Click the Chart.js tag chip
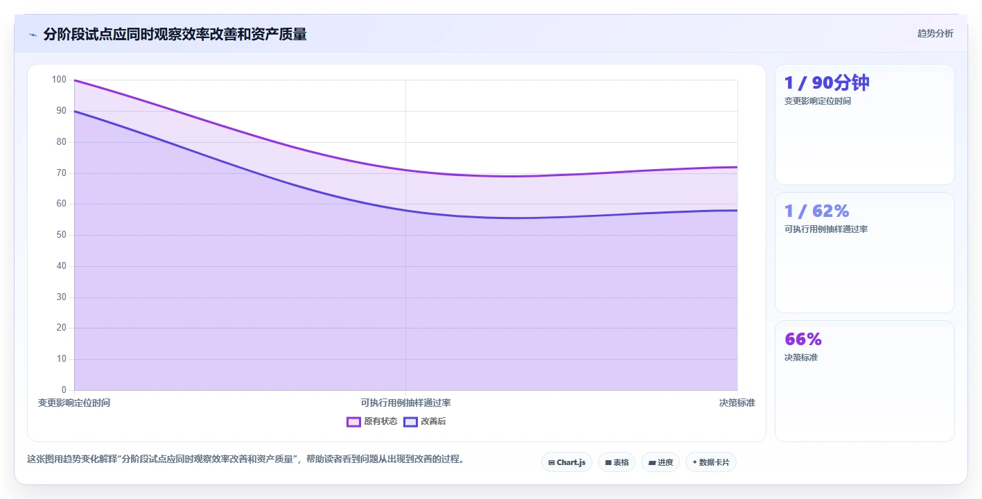The width and height of the screenshot is (982, 499). point(567,462)
